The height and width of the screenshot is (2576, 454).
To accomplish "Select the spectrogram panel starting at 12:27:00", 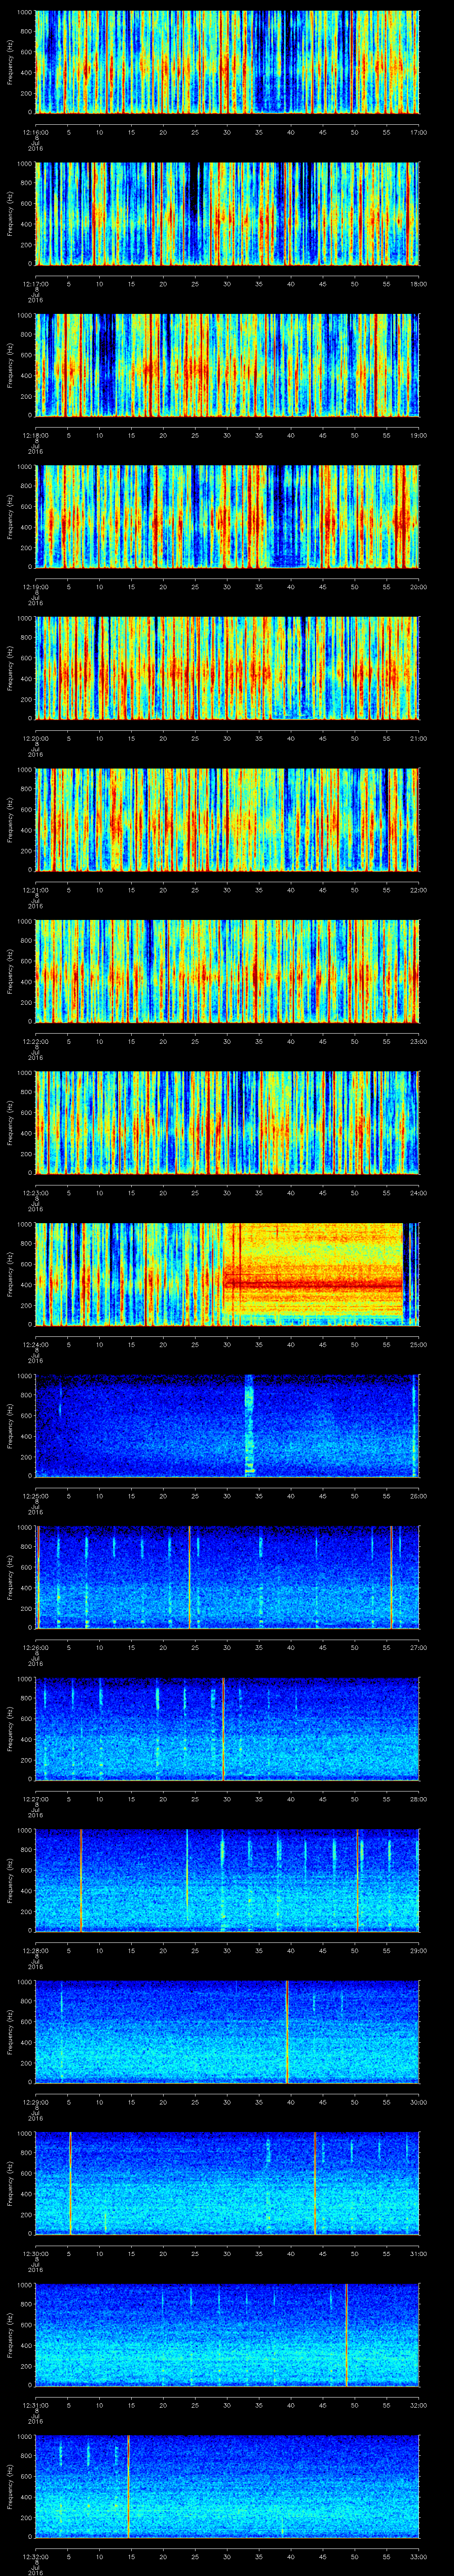I will point(227,1729).
